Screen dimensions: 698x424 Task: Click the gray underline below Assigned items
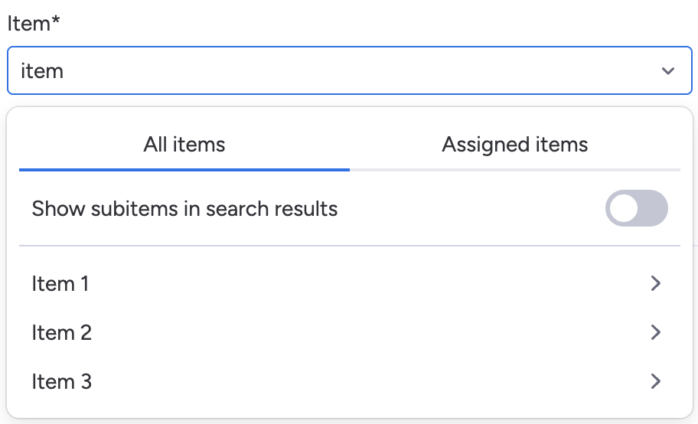[514, 169]
